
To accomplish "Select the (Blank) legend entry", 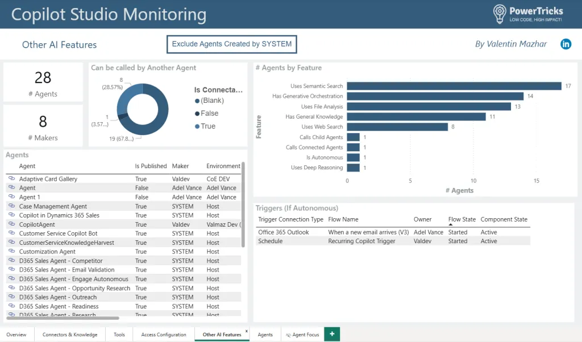I will click(209, 101).
